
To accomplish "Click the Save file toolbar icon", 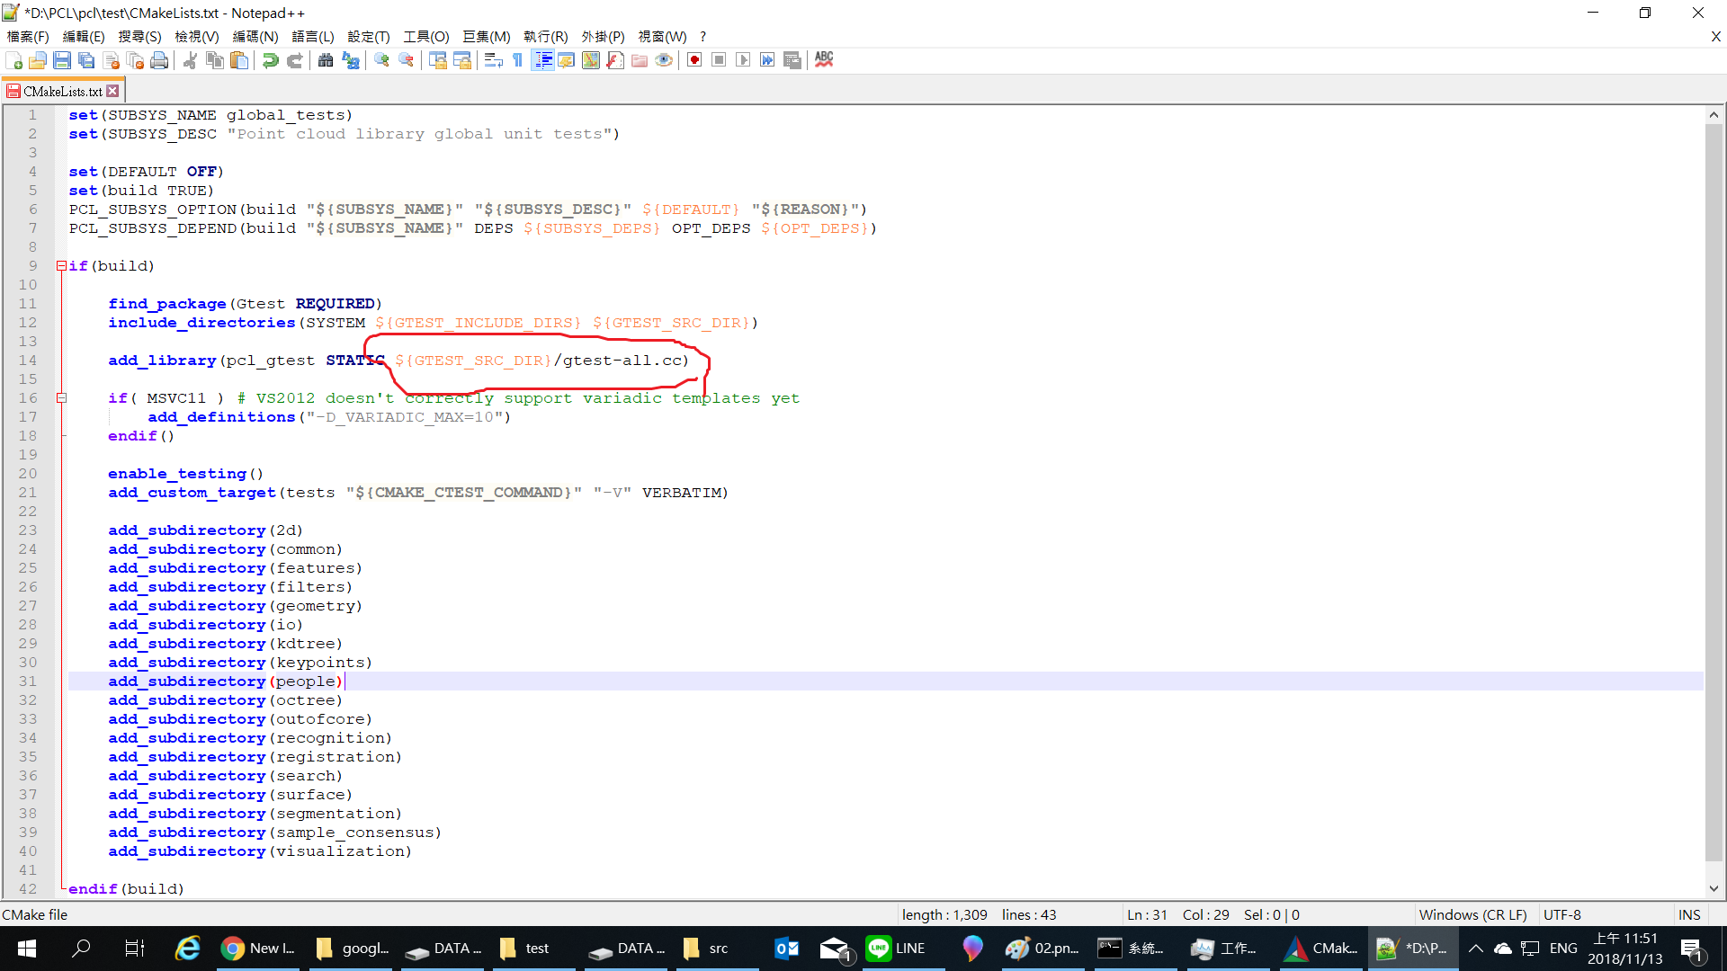I will 62,60.
